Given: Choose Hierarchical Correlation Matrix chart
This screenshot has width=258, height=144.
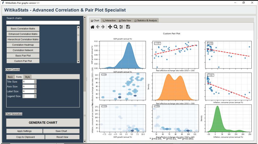Looking at the screenshot, I should pyautogui.click(x=23, y=39).
